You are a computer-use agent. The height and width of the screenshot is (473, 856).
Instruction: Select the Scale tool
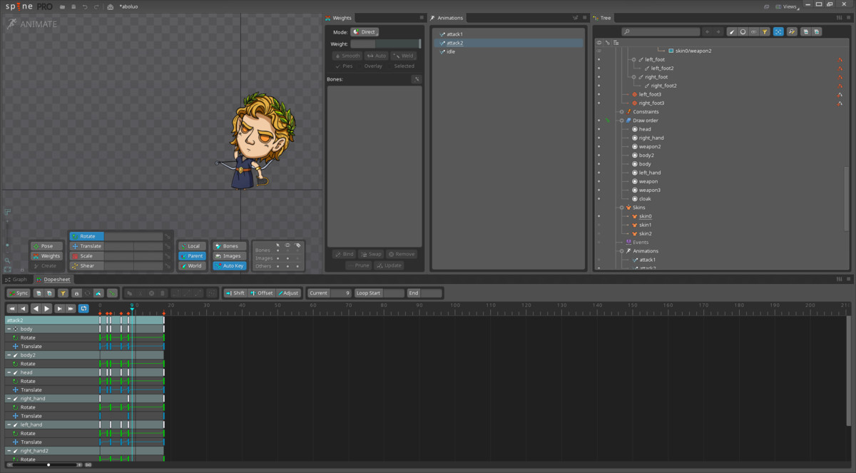click(86, 256)
